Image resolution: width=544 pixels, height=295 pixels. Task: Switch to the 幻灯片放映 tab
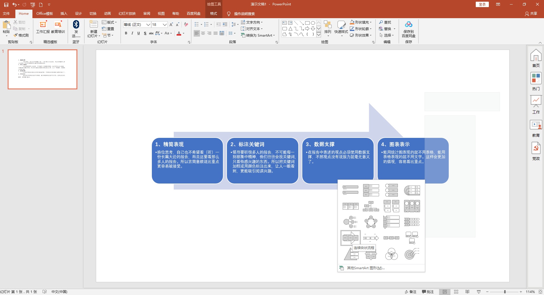pos(127,14)
